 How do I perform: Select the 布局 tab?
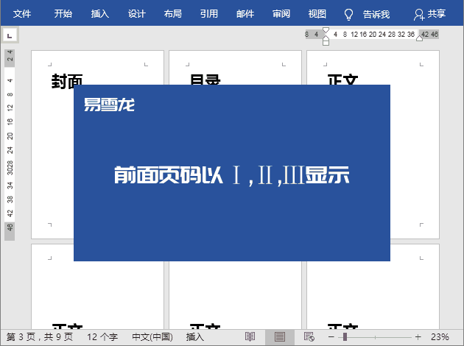coord(173,13)
